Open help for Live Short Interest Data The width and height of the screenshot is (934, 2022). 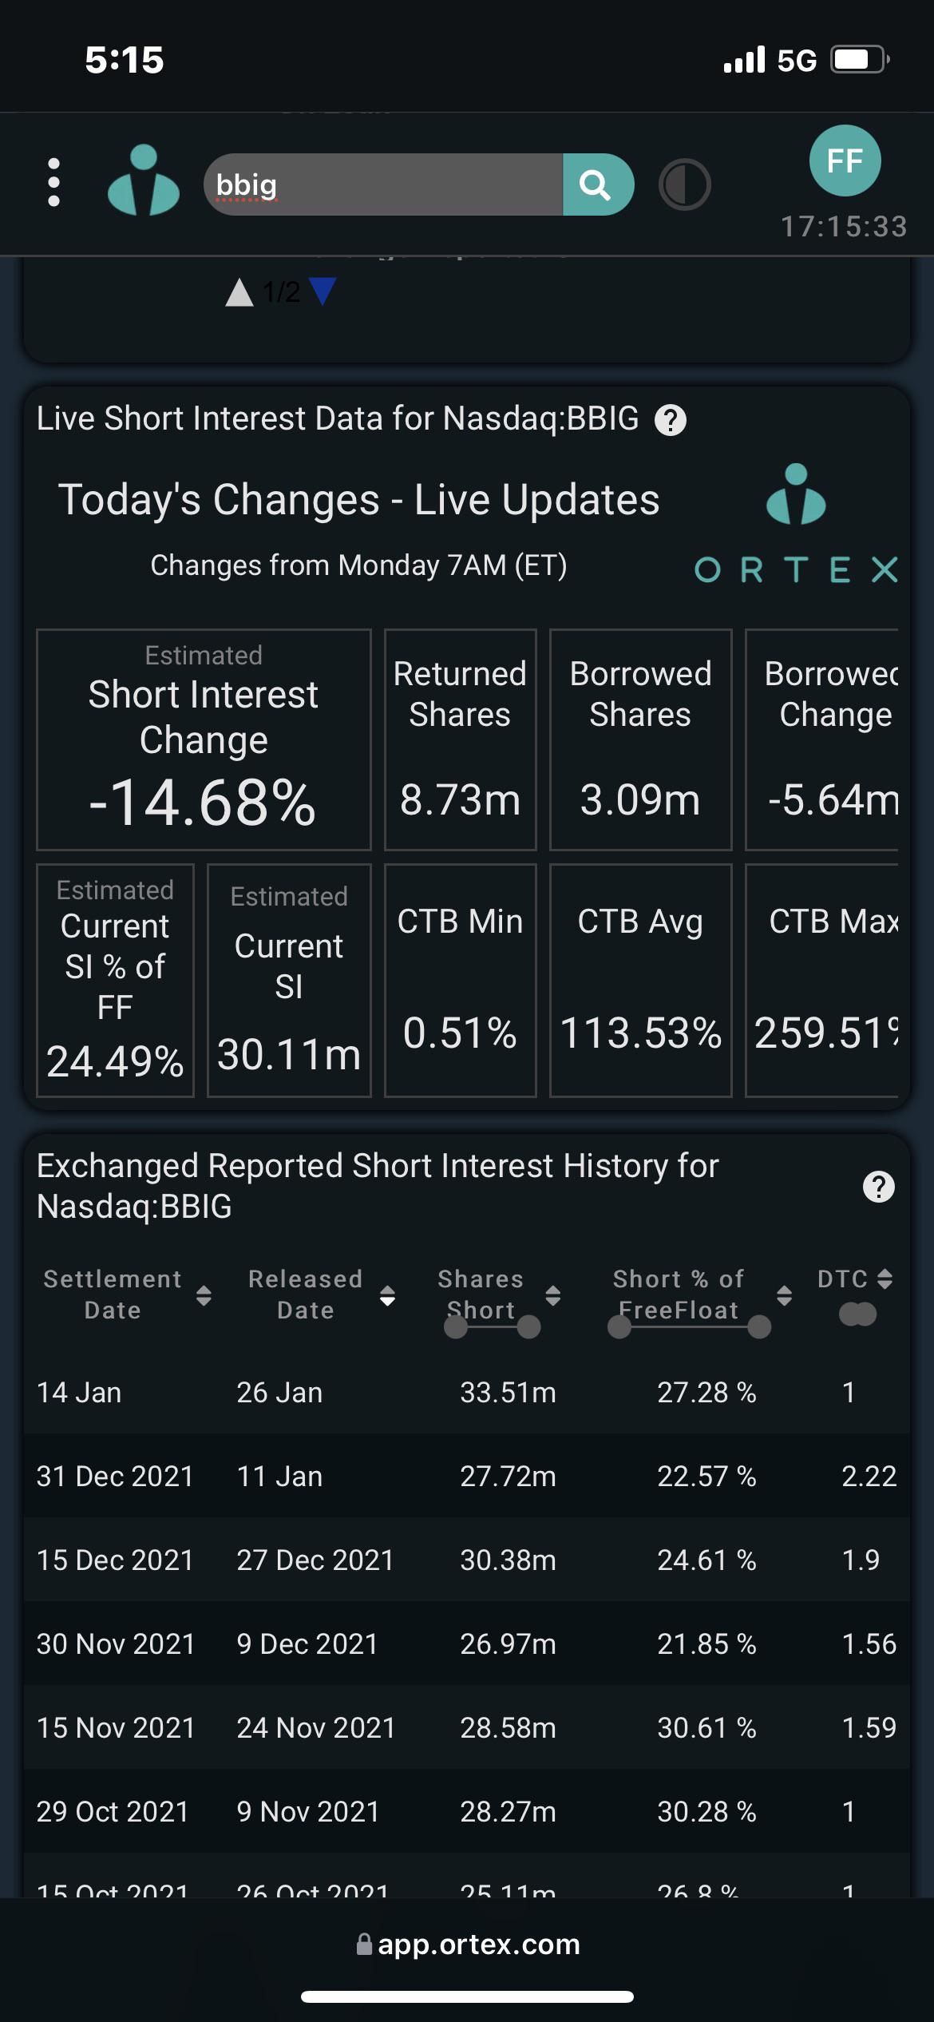(671, 420)
